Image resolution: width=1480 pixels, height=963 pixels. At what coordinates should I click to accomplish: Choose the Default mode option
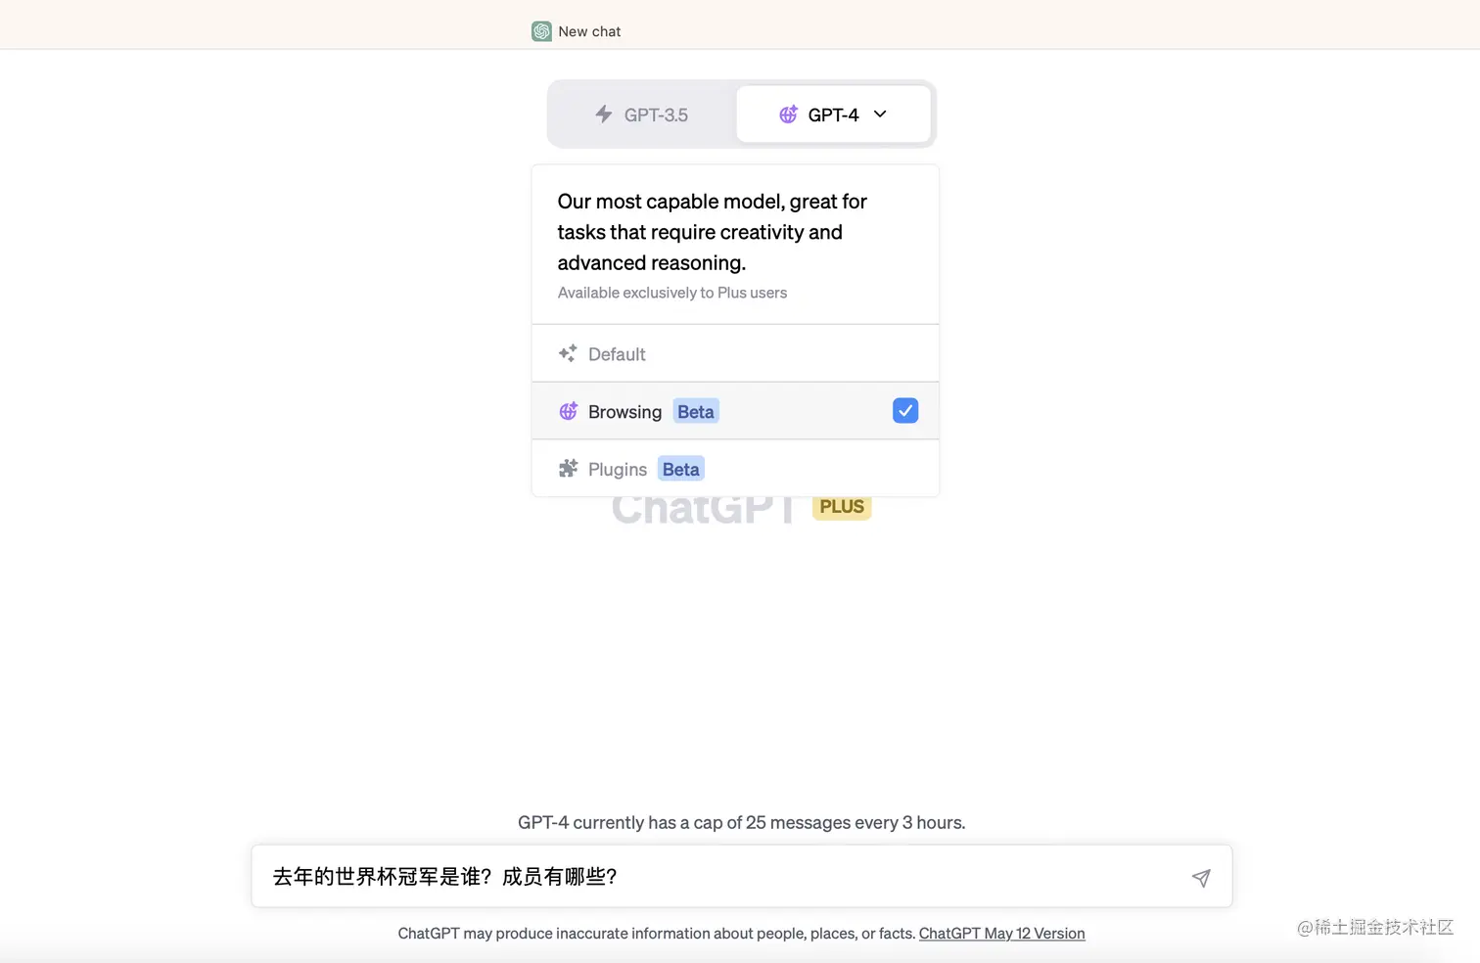click(735, 353)
